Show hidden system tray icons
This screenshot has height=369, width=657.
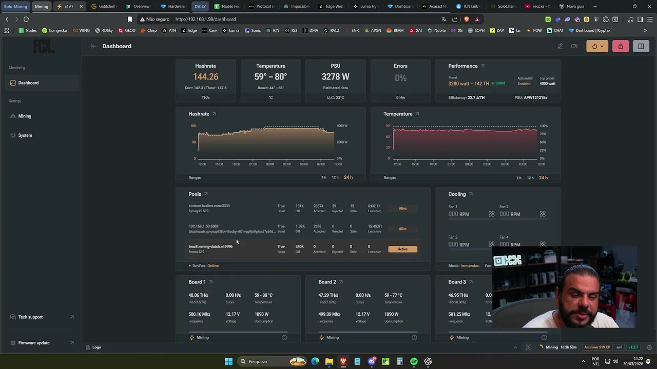[x=583, y=361]
